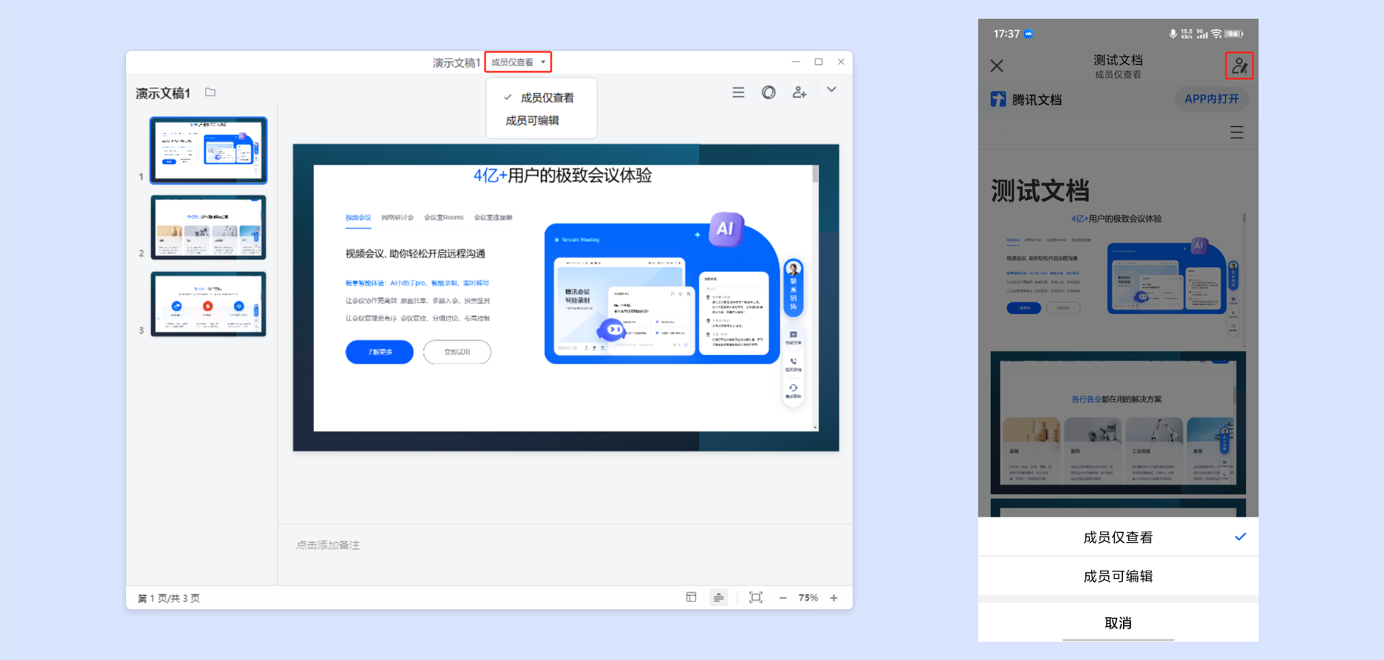1384x660 pixels.
Task: Zoom in with the plus button
Action: point(834,598)
